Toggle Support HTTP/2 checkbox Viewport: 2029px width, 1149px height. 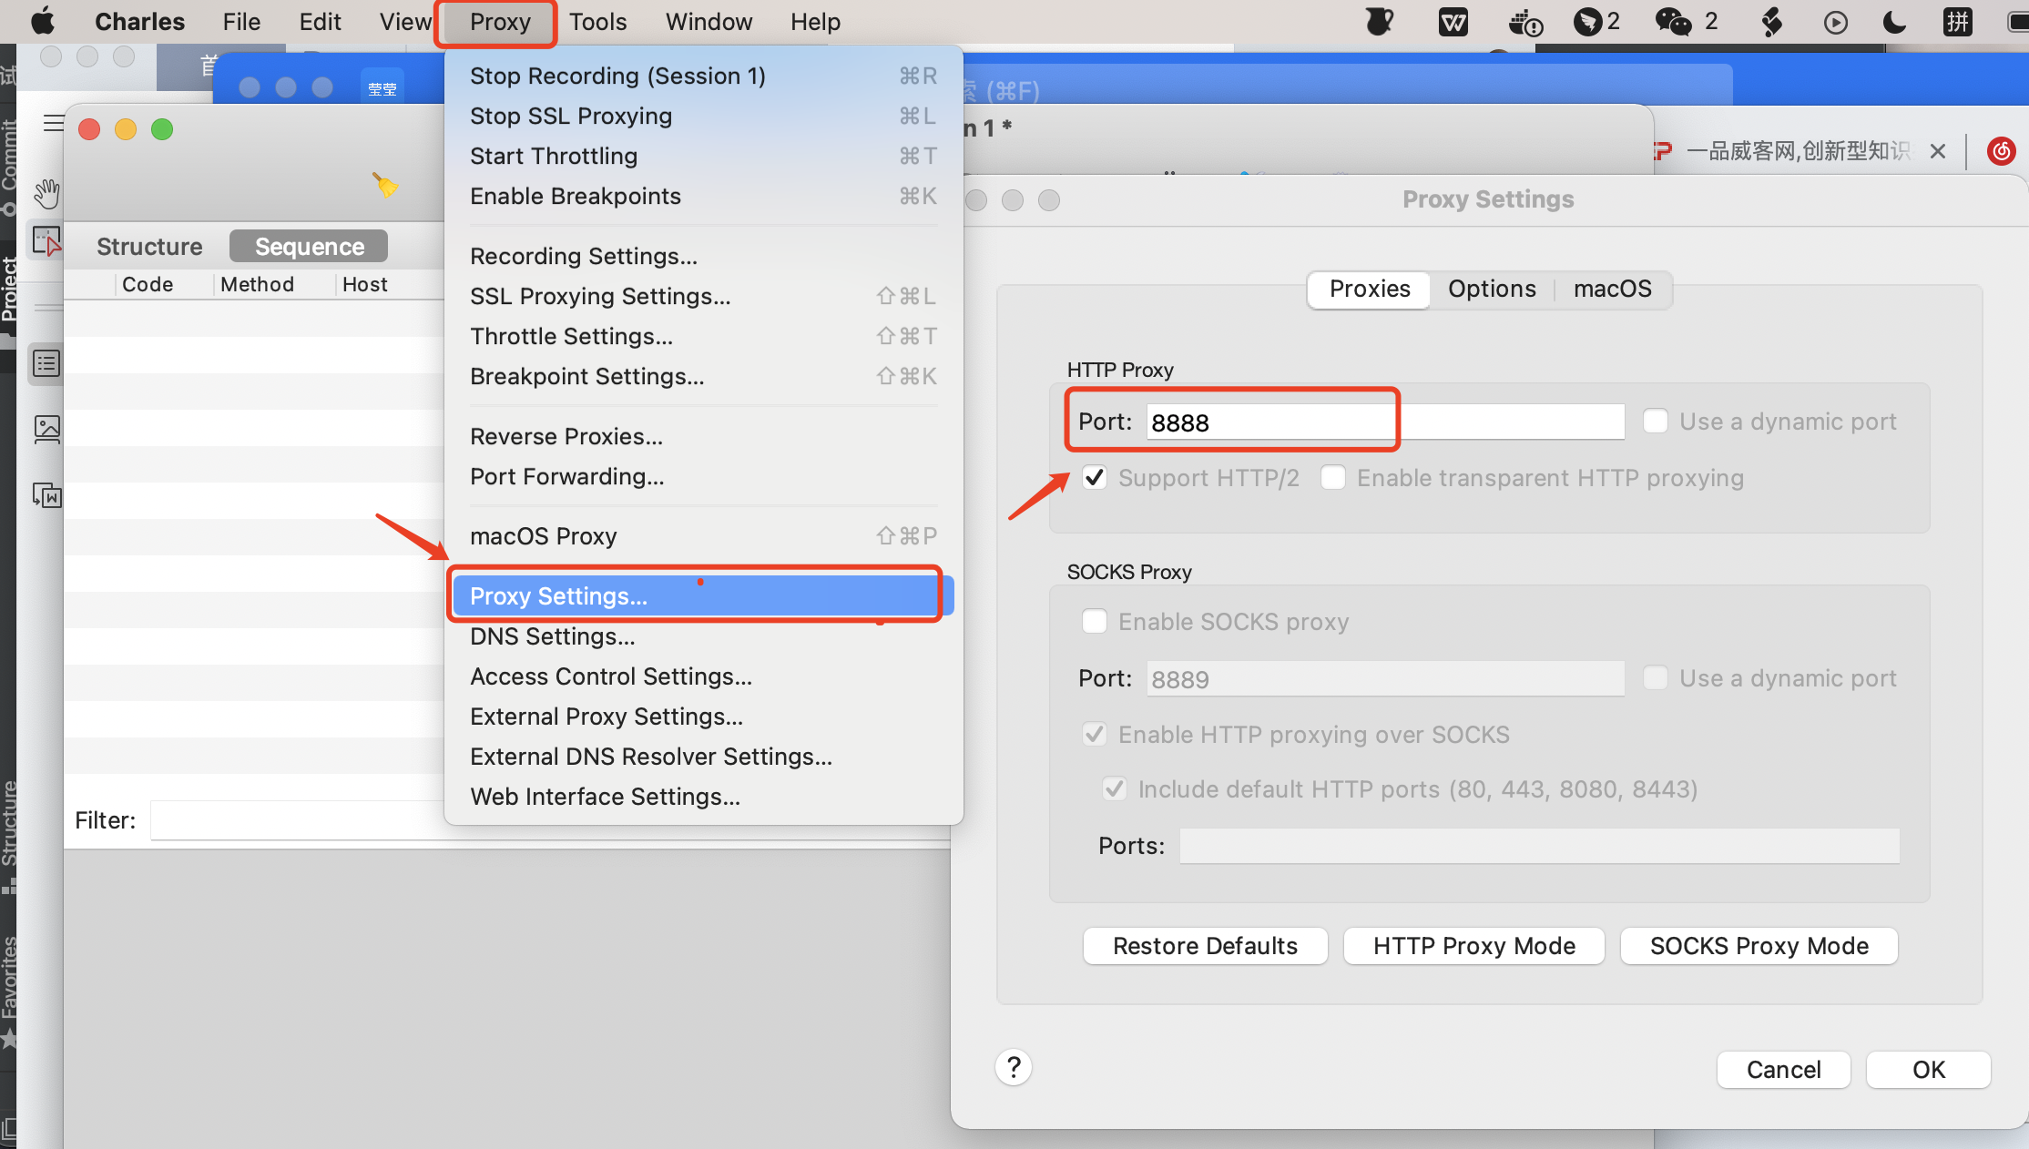(x=1095, y=477)
